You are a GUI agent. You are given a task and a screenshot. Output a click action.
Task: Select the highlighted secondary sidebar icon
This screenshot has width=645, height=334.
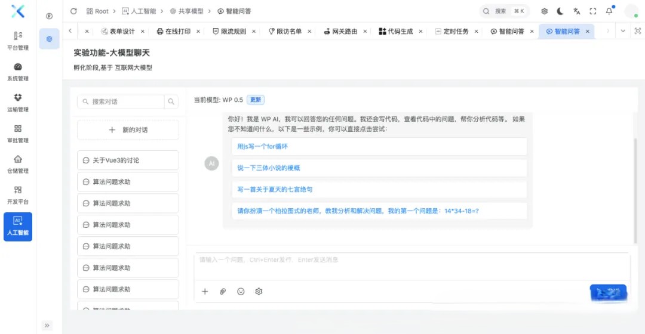tap(50, 39)
